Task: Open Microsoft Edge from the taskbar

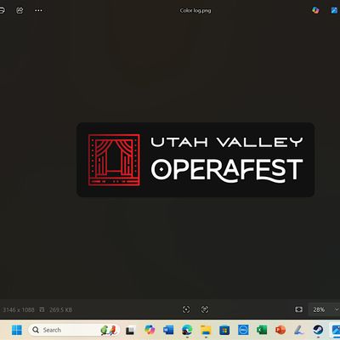Action: [x=187, y=330]
